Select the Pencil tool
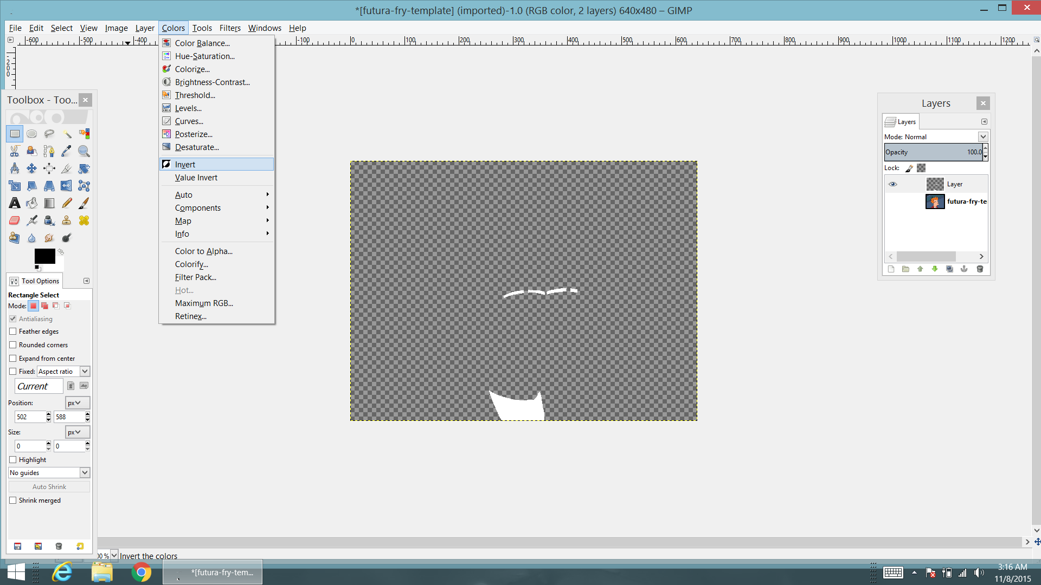The height and width of the screenshot is (585, 1041). pos(67,203)
